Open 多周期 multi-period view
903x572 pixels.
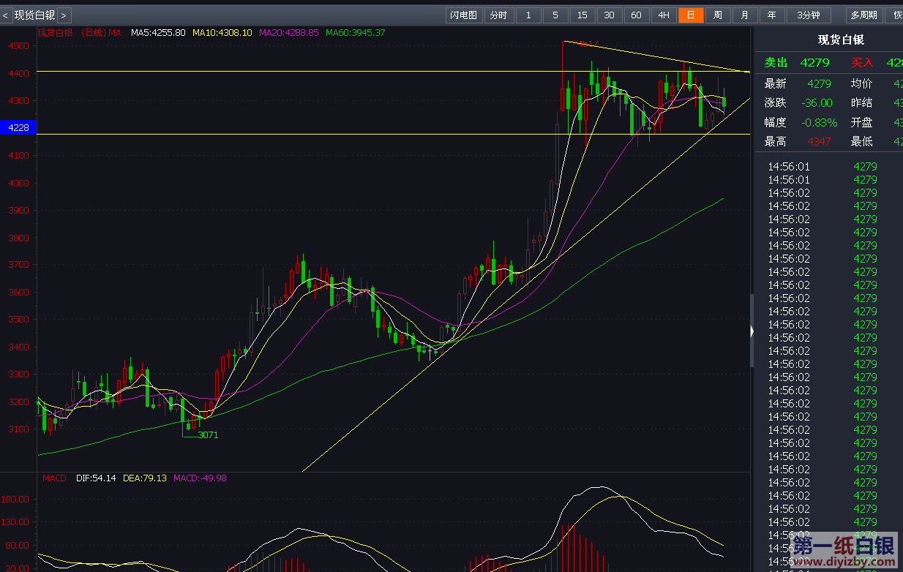[863, 15]
